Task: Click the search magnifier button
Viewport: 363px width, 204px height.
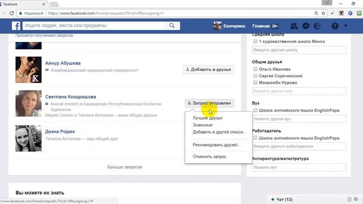Action: coord(172,25)
